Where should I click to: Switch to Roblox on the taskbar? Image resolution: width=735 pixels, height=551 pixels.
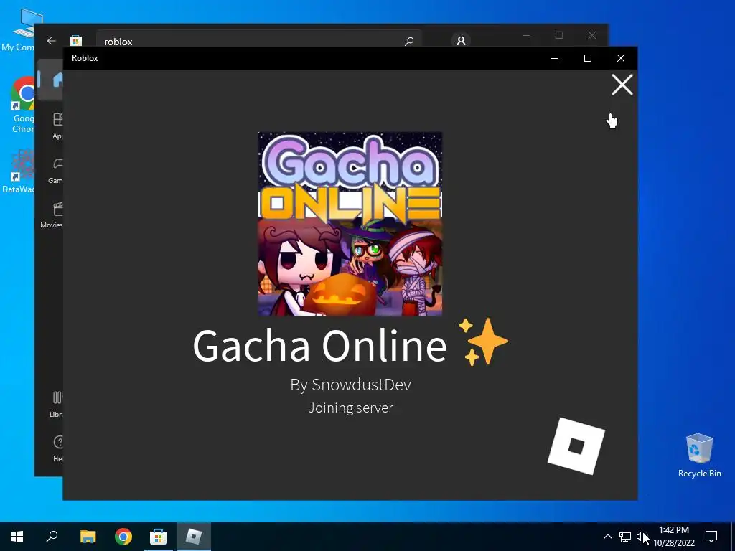click(x=194, y=537)
